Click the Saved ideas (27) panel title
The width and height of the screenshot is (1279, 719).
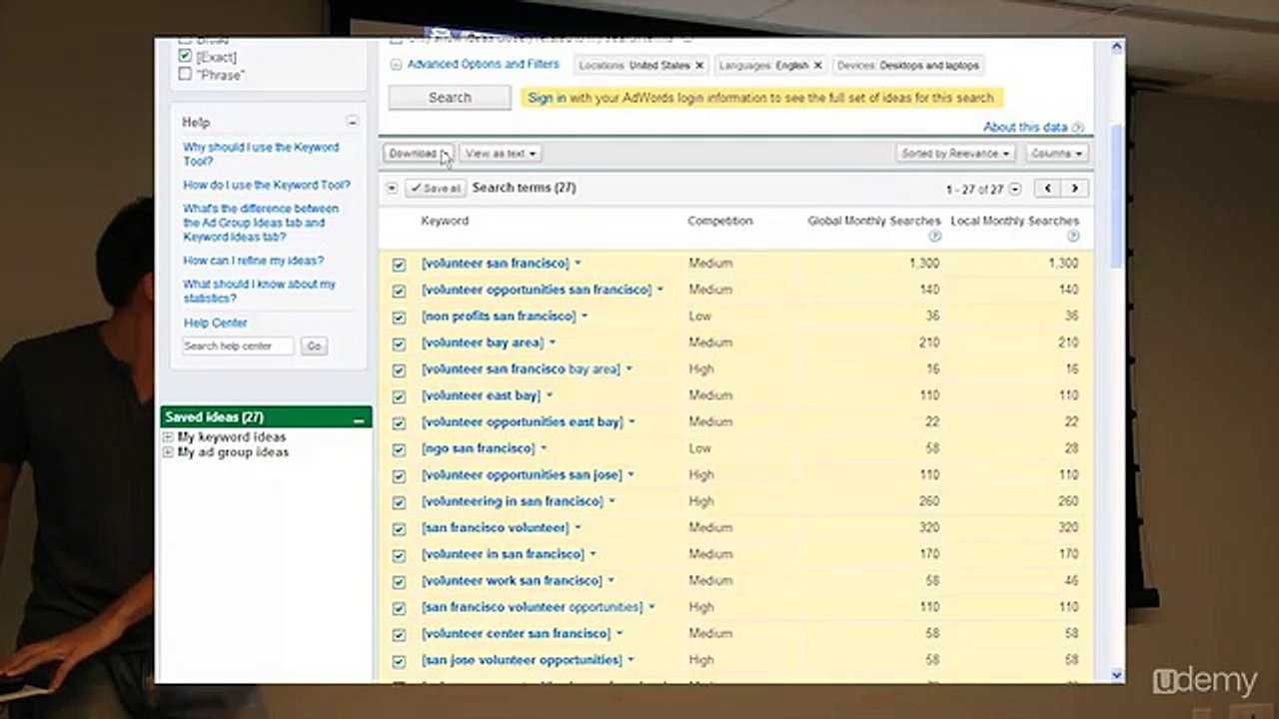coord(214,417)
